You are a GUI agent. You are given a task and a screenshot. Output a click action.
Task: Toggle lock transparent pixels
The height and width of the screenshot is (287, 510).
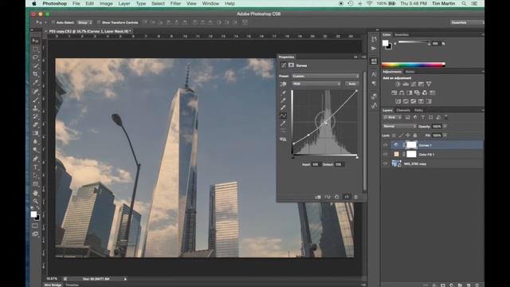tap(394, 136)
